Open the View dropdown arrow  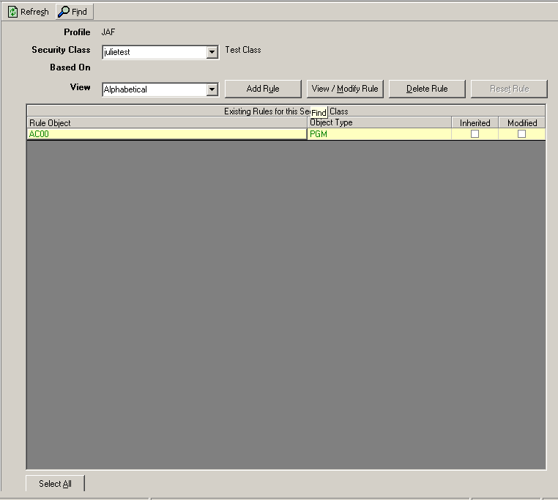pyautogui.click(x=212, y=89)
